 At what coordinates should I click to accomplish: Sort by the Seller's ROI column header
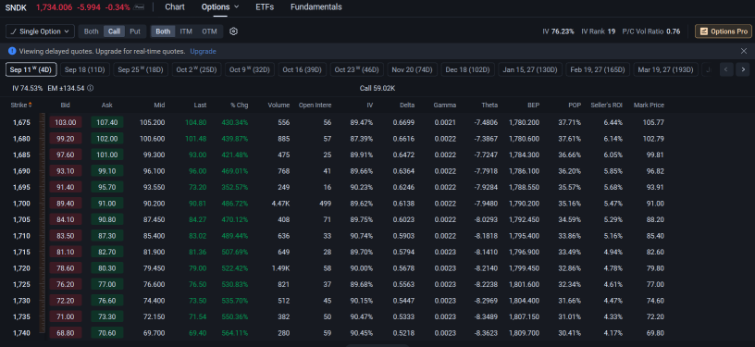607,105
